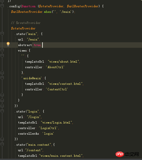142x160 pixels.
Task: Click the php中文网 watermark logo
Action: (127, 154)
